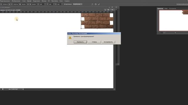Click the vertical skew field
The height and width of the screenshot is (105, 188).
click(59, 4)
